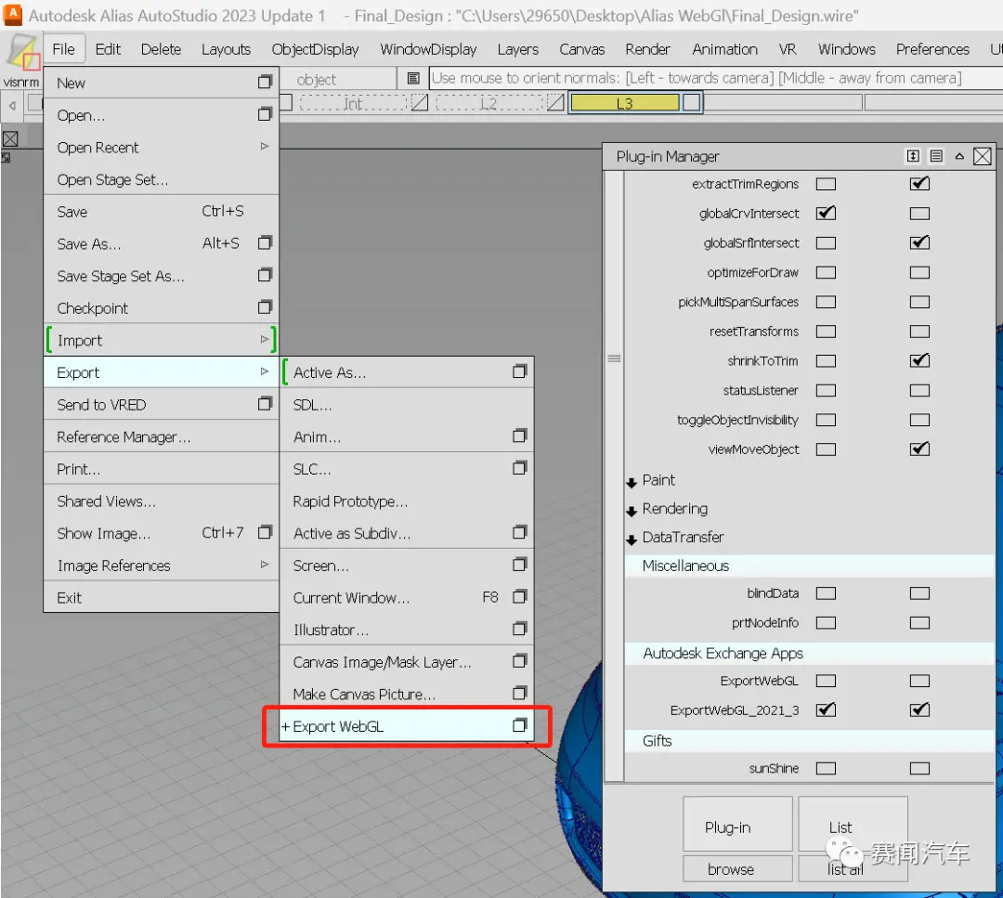Collapse the Miscellaneous section header
Image resolution: width=1003 pixels, height=898 pixels.
pos(809,566)
